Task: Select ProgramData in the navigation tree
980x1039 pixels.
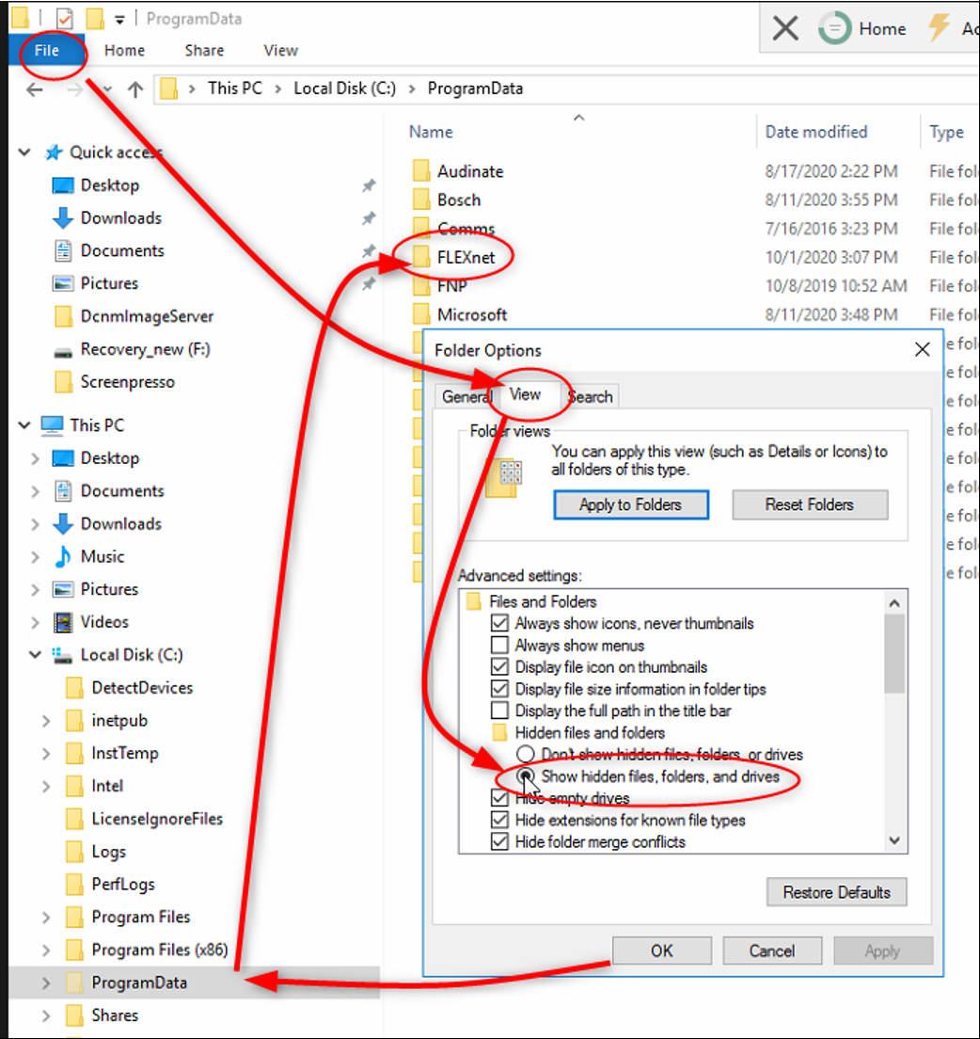Action: point(139,983)
